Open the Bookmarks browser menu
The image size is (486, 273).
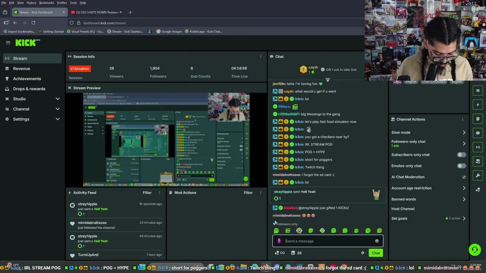pyautogui.click(x=47, y=3)
